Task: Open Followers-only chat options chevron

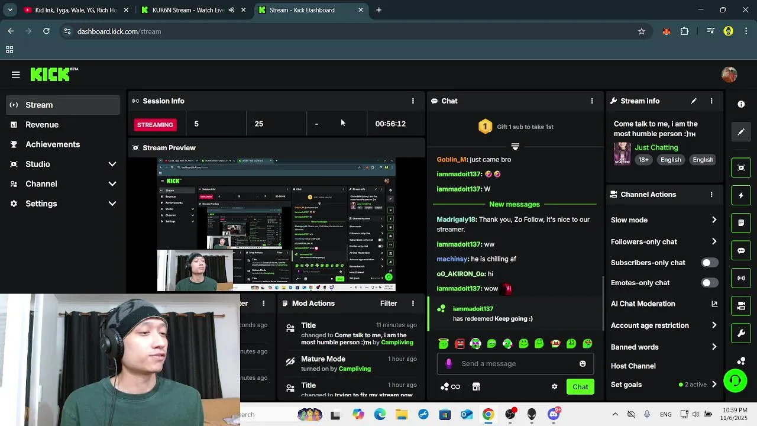Action: (x=714, y=241)
